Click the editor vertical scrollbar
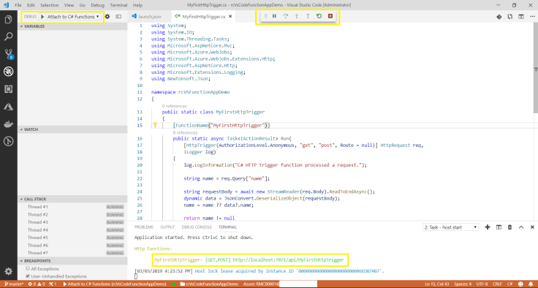The image size is (538, 288). pos(536,69)
